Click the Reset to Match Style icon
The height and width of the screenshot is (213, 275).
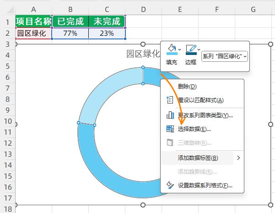[x=170, y=100]
